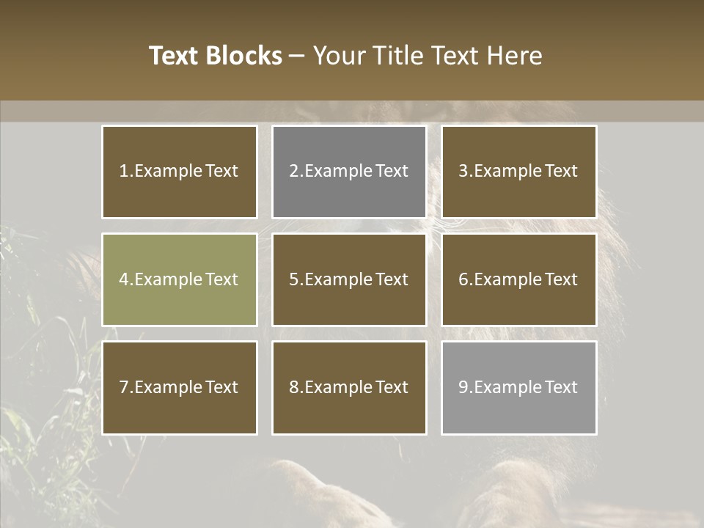
Task: Click the gray "2.Example Text" block
Action: tap(349, 172)
